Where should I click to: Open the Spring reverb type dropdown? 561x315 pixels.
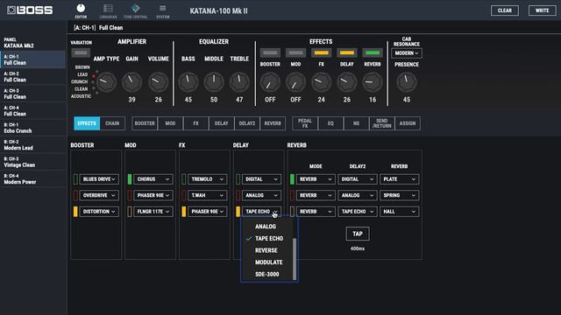pos(400,195)
